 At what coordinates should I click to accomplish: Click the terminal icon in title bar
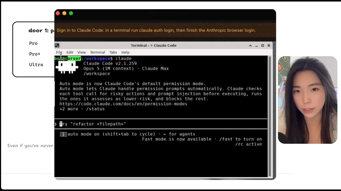(x=57, y=45)
